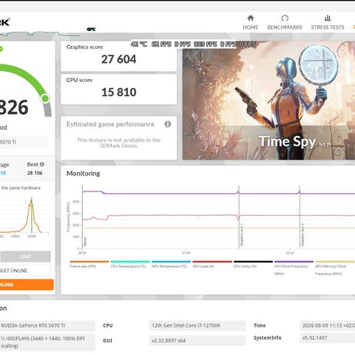Click the green validation check icon

click(1, 49)
